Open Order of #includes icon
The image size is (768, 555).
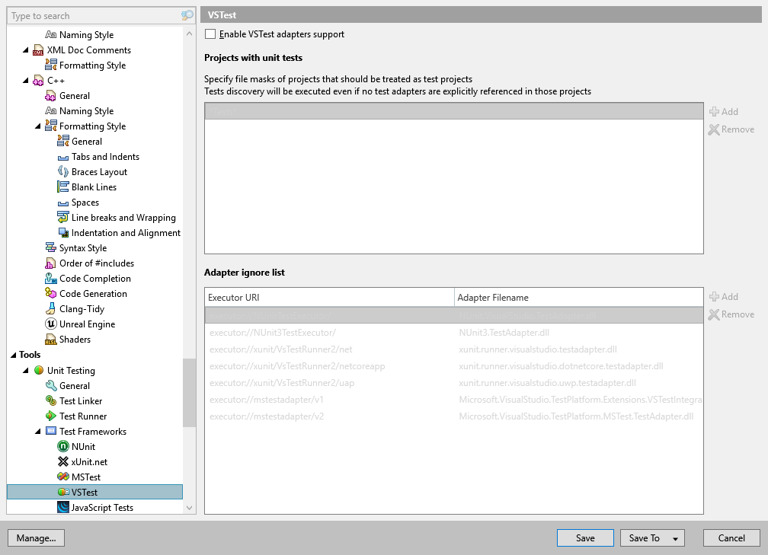tap(50, 263)
